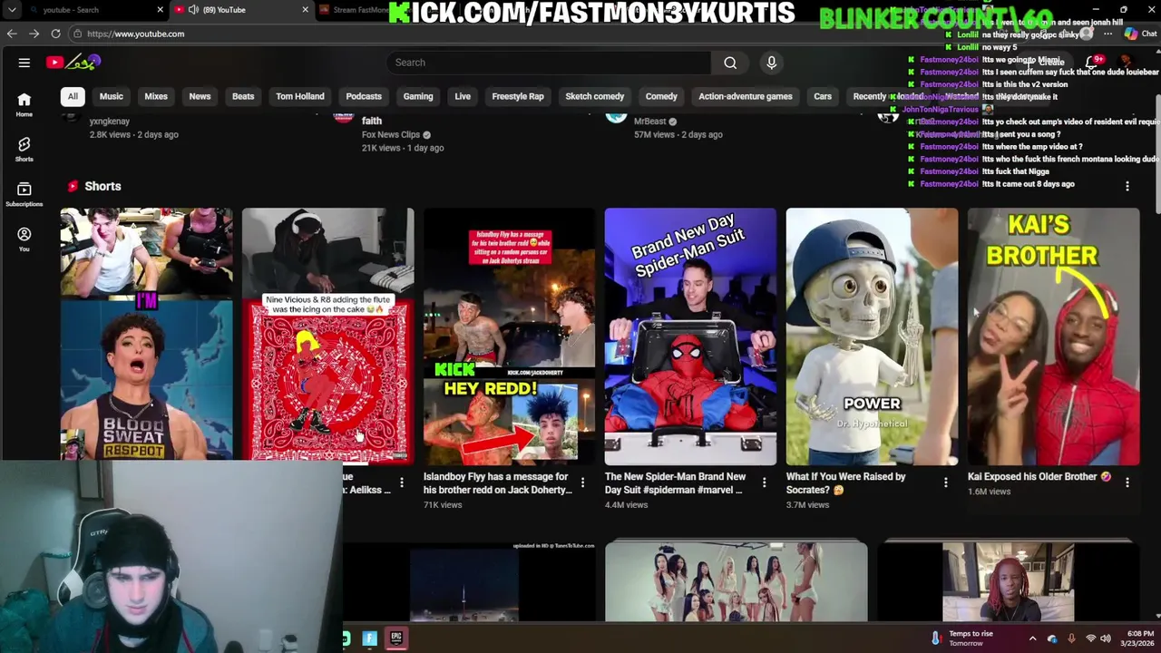This screenshot has height=653, width=1161.
Task: Click the YouTube search field
Action: pyautogui.click(x=549, y=63)
